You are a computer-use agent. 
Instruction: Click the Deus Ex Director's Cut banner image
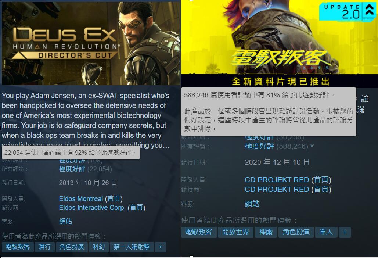(x=91, y=43)
